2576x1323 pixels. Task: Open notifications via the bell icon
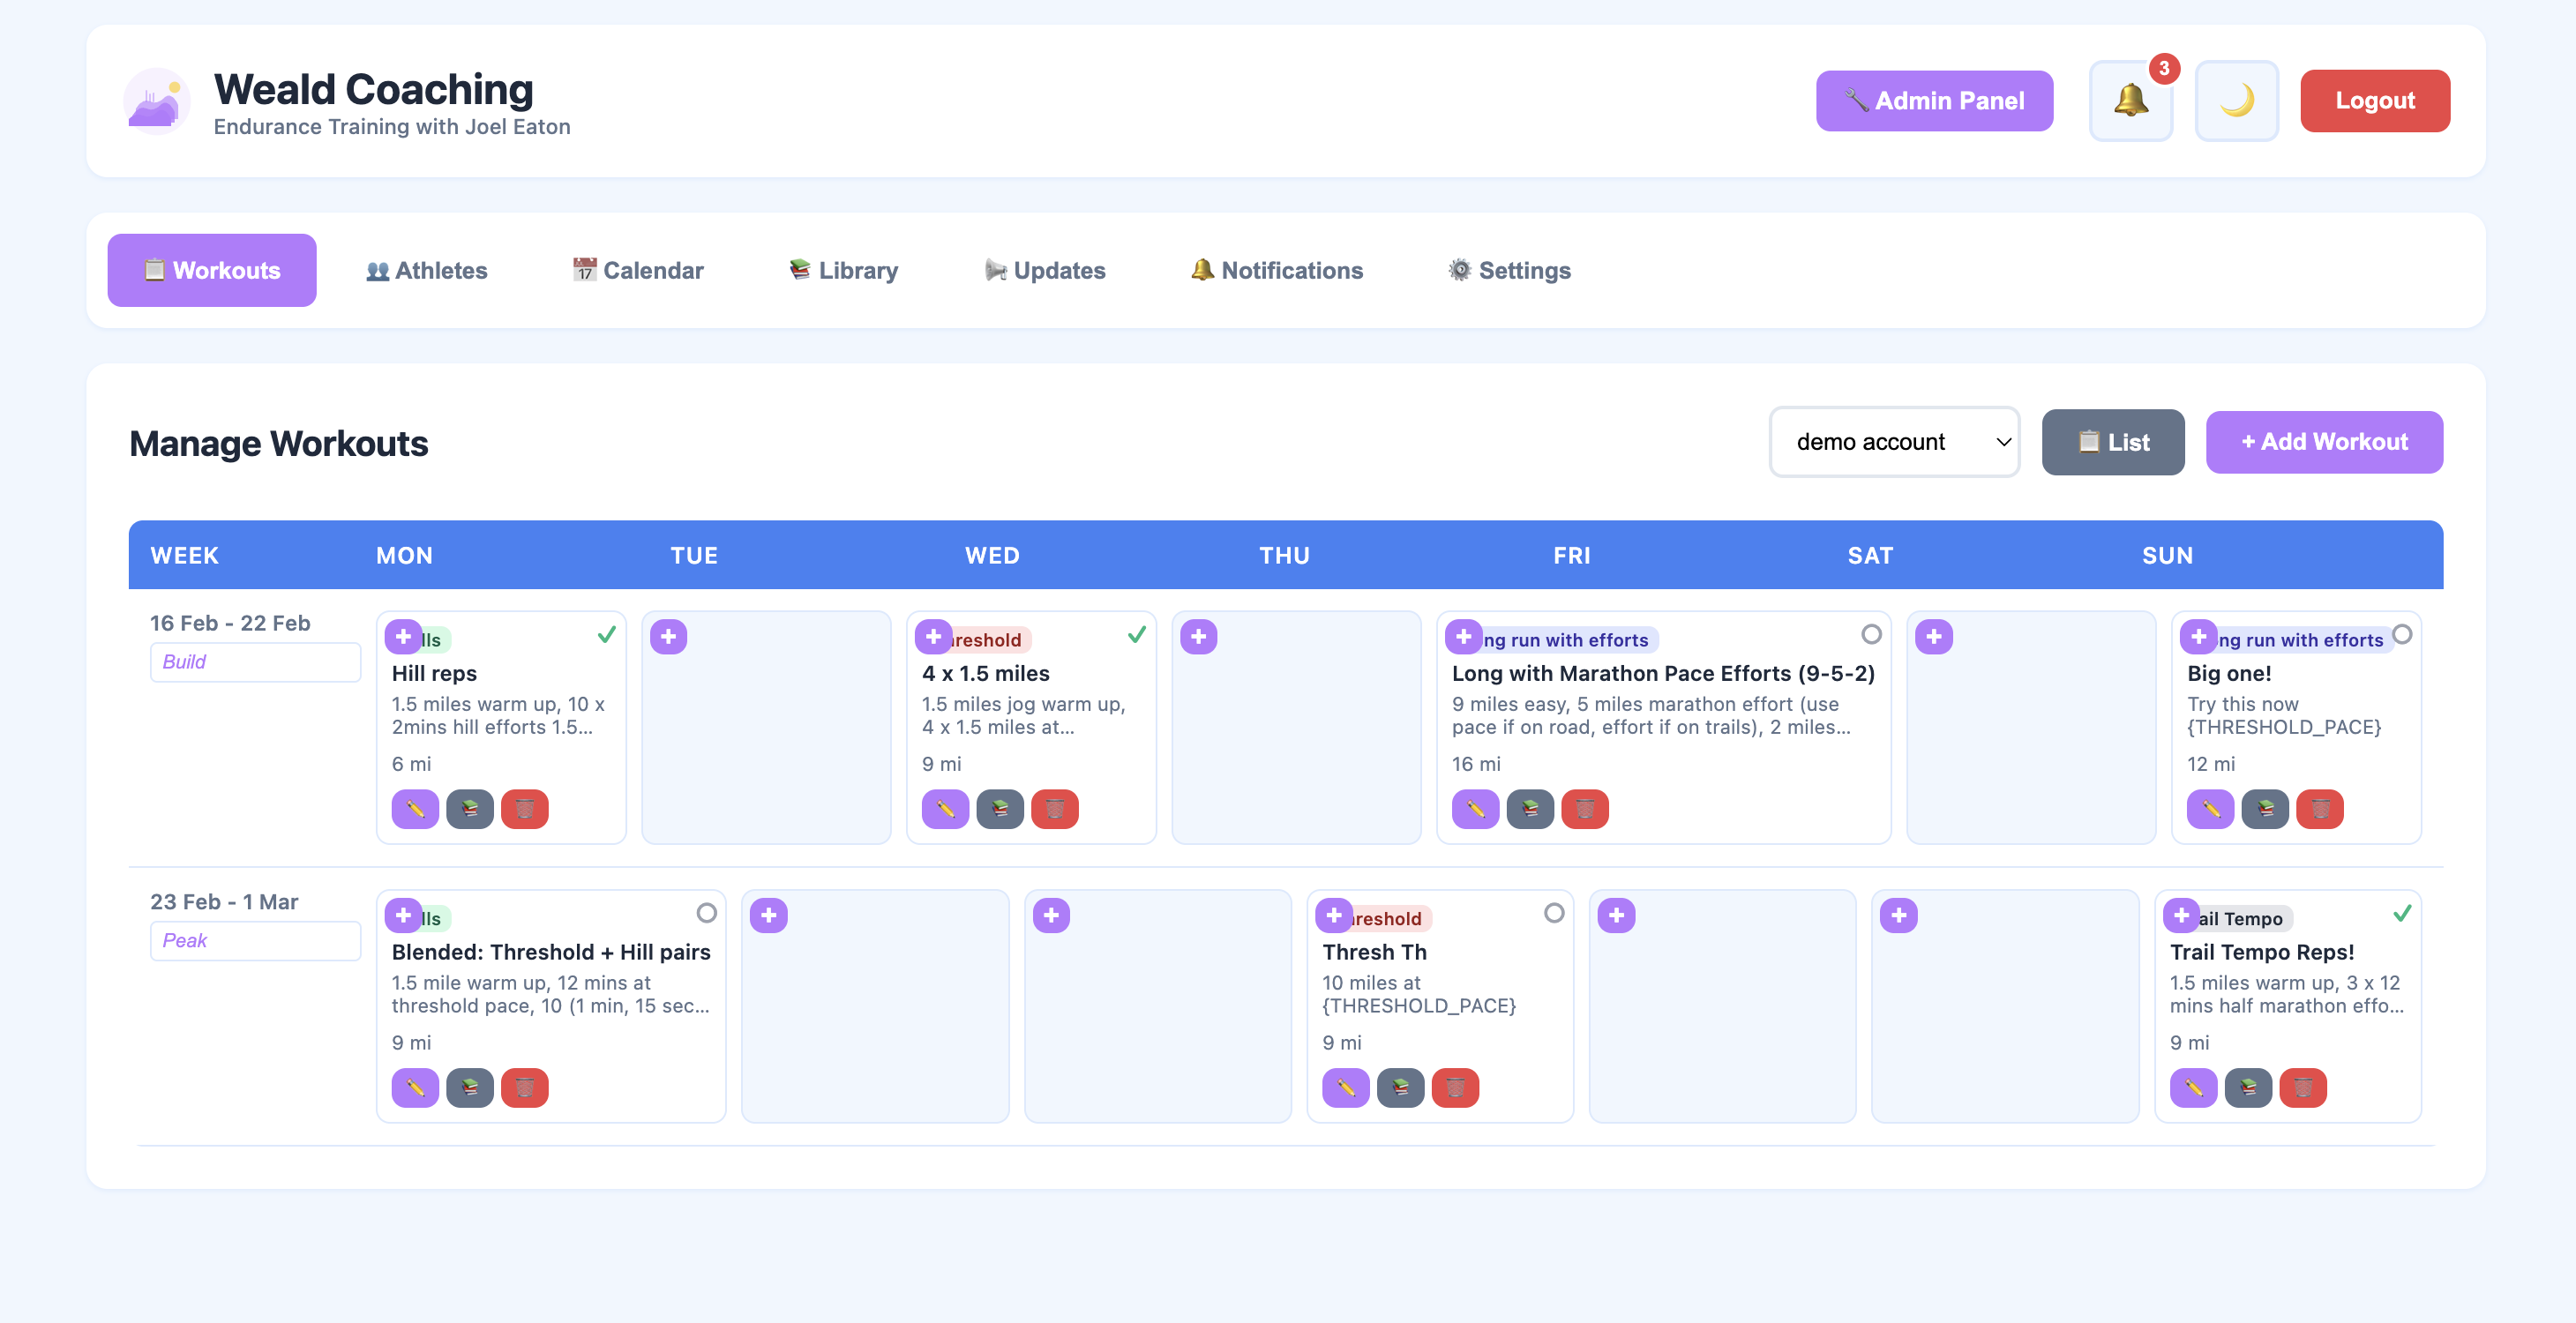click(x=2130, y=100)
